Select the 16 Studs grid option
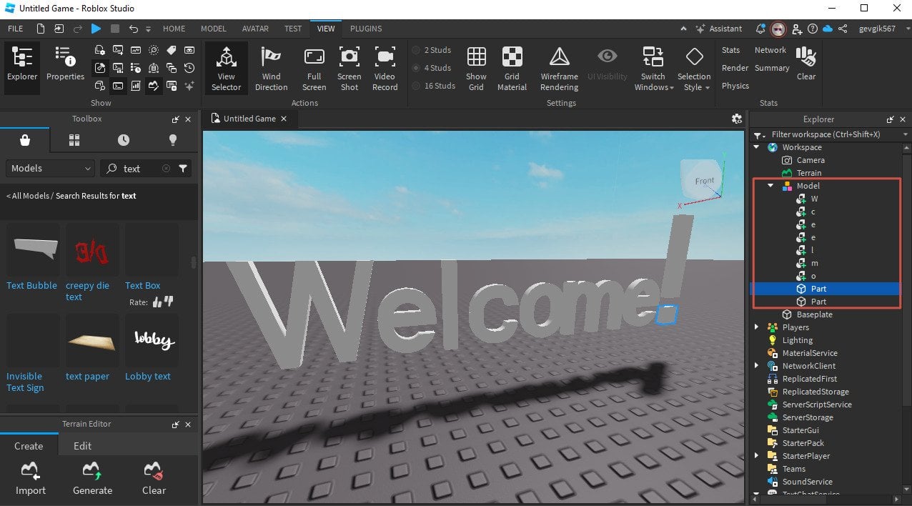This screenshot has height=506, width=912. pyautogui.click(x=434, y=86)
